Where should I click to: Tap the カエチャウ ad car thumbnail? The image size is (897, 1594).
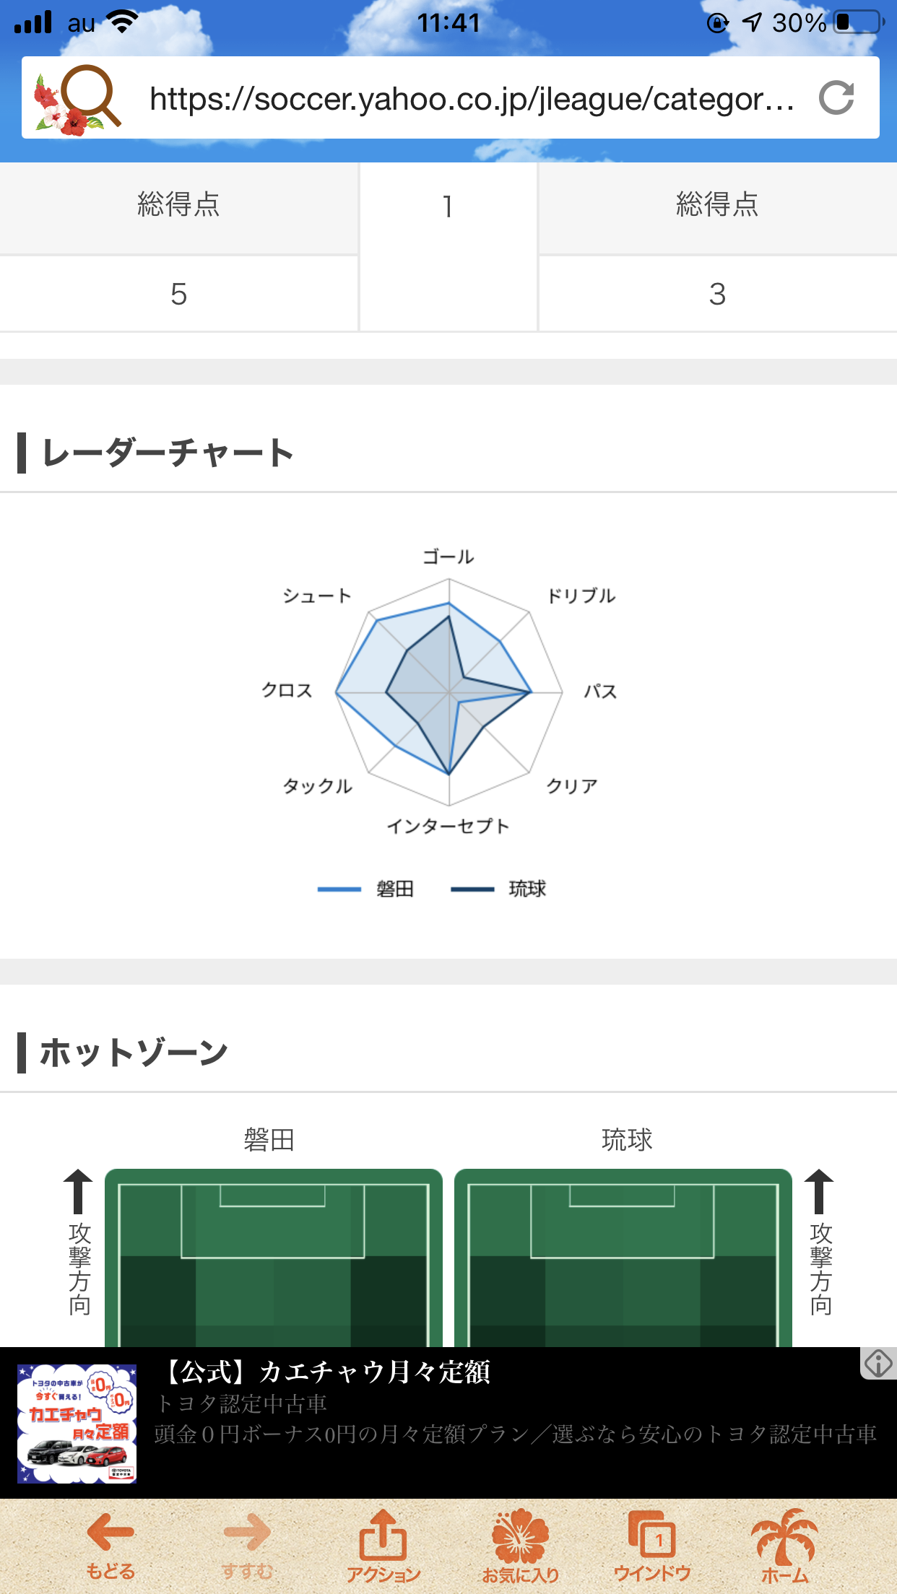[77, 1424]
